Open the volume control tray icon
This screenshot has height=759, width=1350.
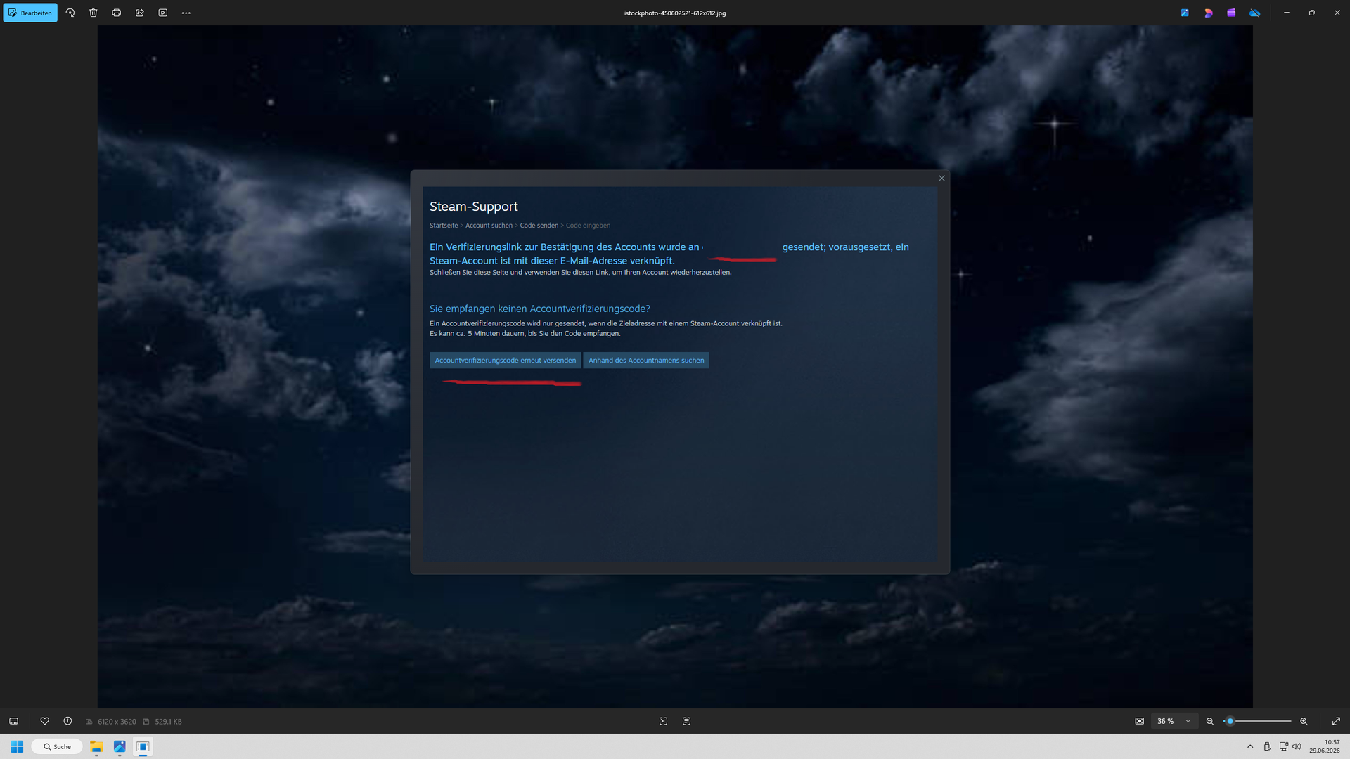(1297, 746)
